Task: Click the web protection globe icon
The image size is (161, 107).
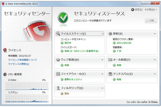Action: (58, 60)
